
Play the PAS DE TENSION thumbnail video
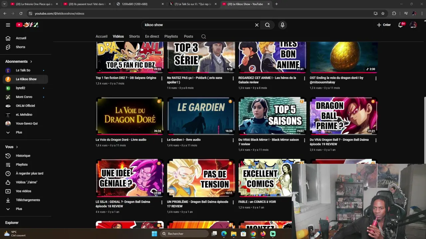click(x=201, y=178)
